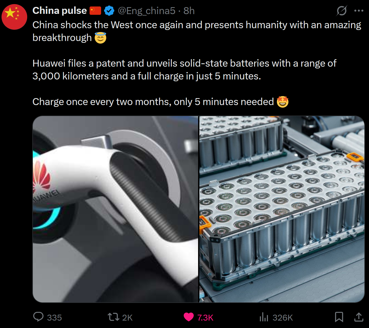Click the 2K reposts count
The height and width of the screenshot is (328, 369).
[127, 317]
